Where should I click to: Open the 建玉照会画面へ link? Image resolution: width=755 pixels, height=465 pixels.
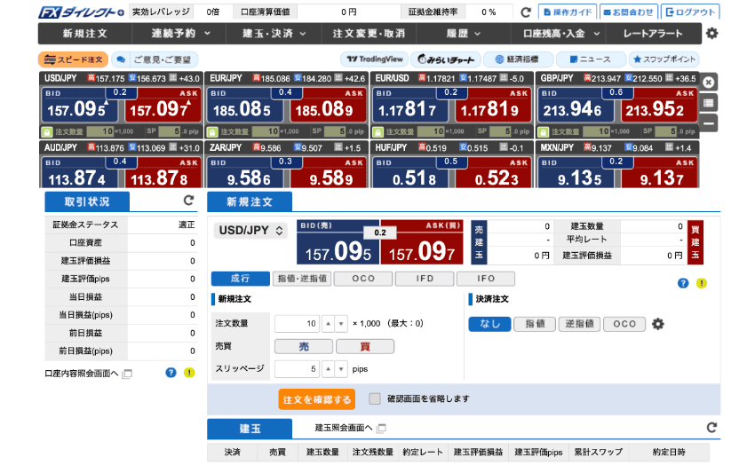tap(344, 428)
